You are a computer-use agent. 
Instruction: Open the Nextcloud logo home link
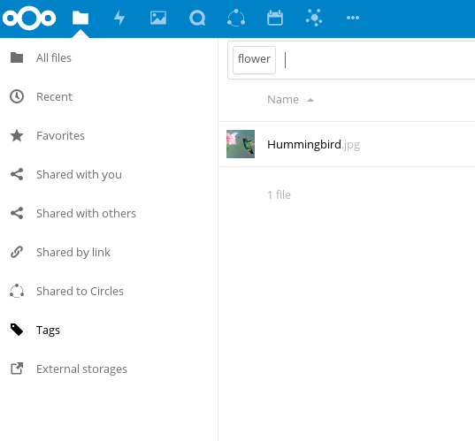point(29,18)
